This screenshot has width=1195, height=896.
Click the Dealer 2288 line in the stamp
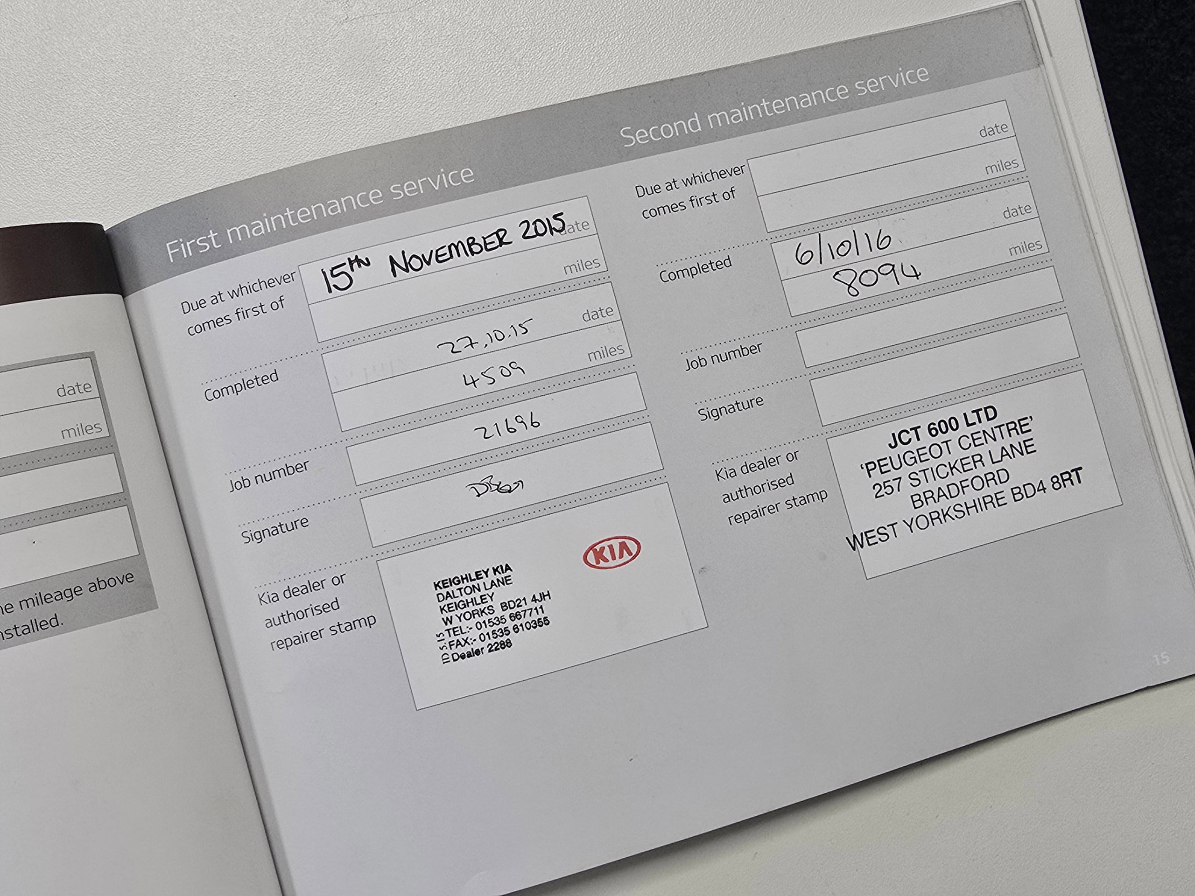(x=481, y=651)
